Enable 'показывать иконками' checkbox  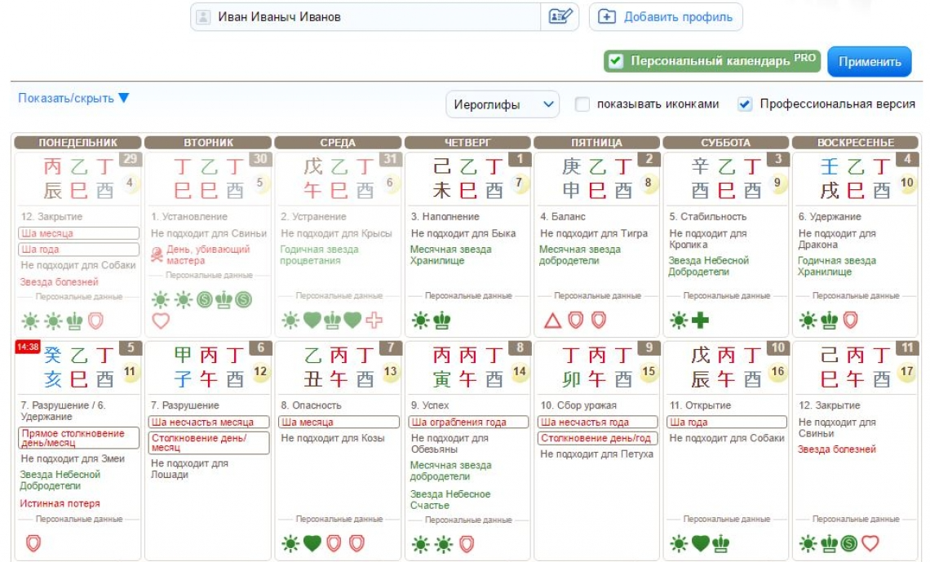coord(582,104)
